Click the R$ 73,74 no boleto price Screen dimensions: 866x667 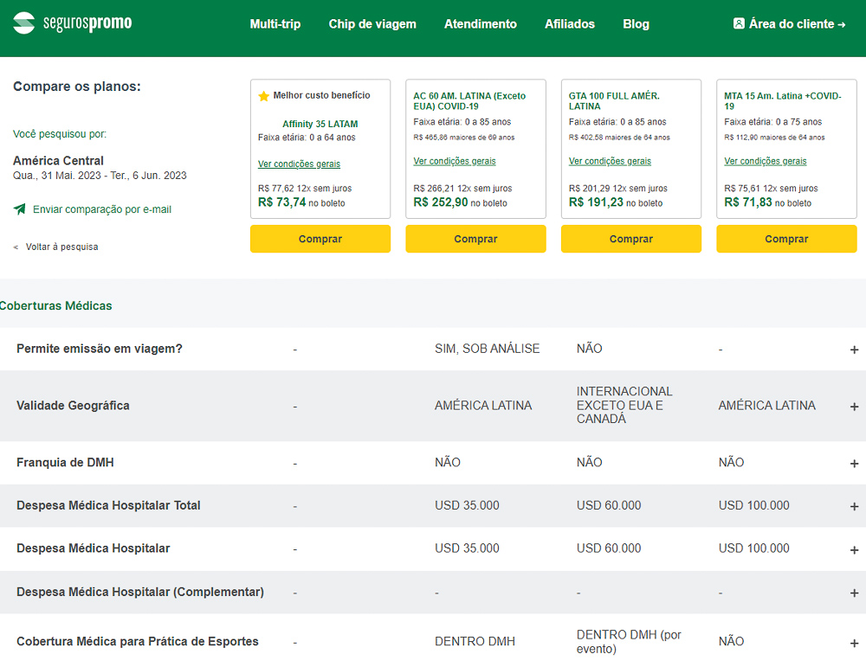(301, 202)
